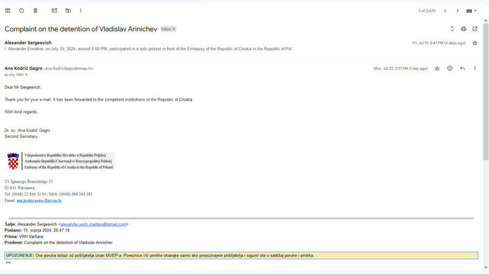
Task: Star Alexander Sergeevich's Jul 19 message
Action: [475, 43]
